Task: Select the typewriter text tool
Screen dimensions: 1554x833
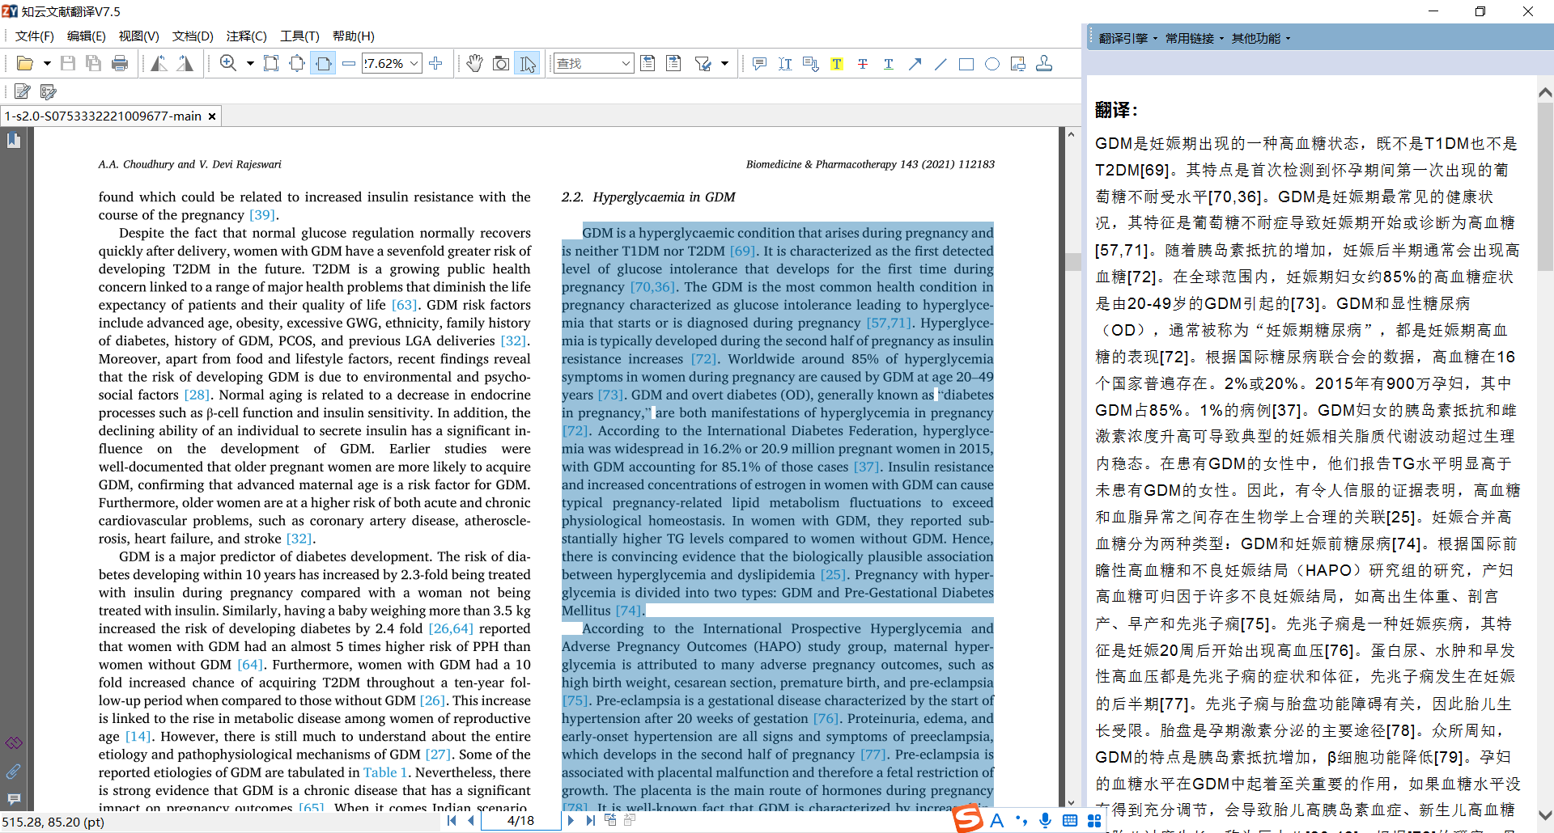Action: (x=785, y=63)
